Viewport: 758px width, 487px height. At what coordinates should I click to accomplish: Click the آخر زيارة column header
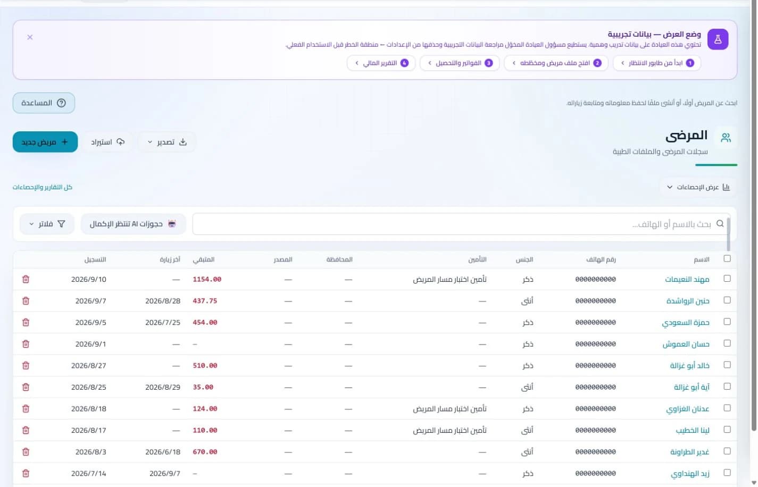click(170, 259)
